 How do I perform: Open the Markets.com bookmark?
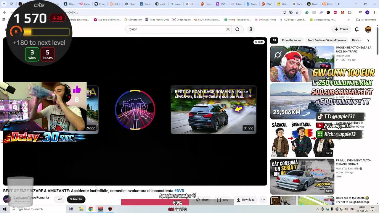click(x=133, y=20)
